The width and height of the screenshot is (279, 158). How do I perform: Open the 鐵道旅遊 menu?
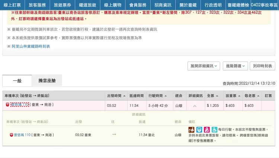tap(87, 5)
